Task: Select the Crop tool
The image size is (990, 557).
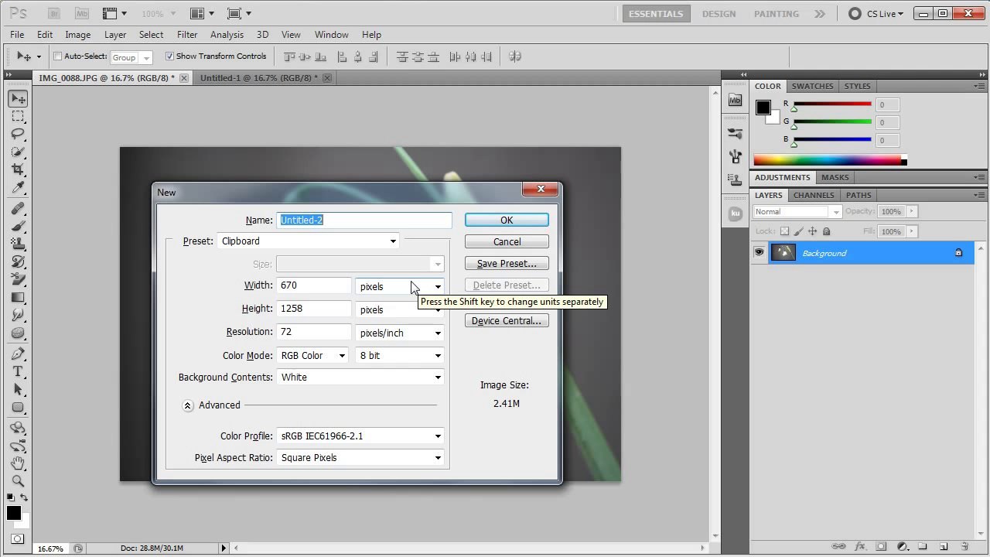Action: pyautogui.click(x=19, y=169)
